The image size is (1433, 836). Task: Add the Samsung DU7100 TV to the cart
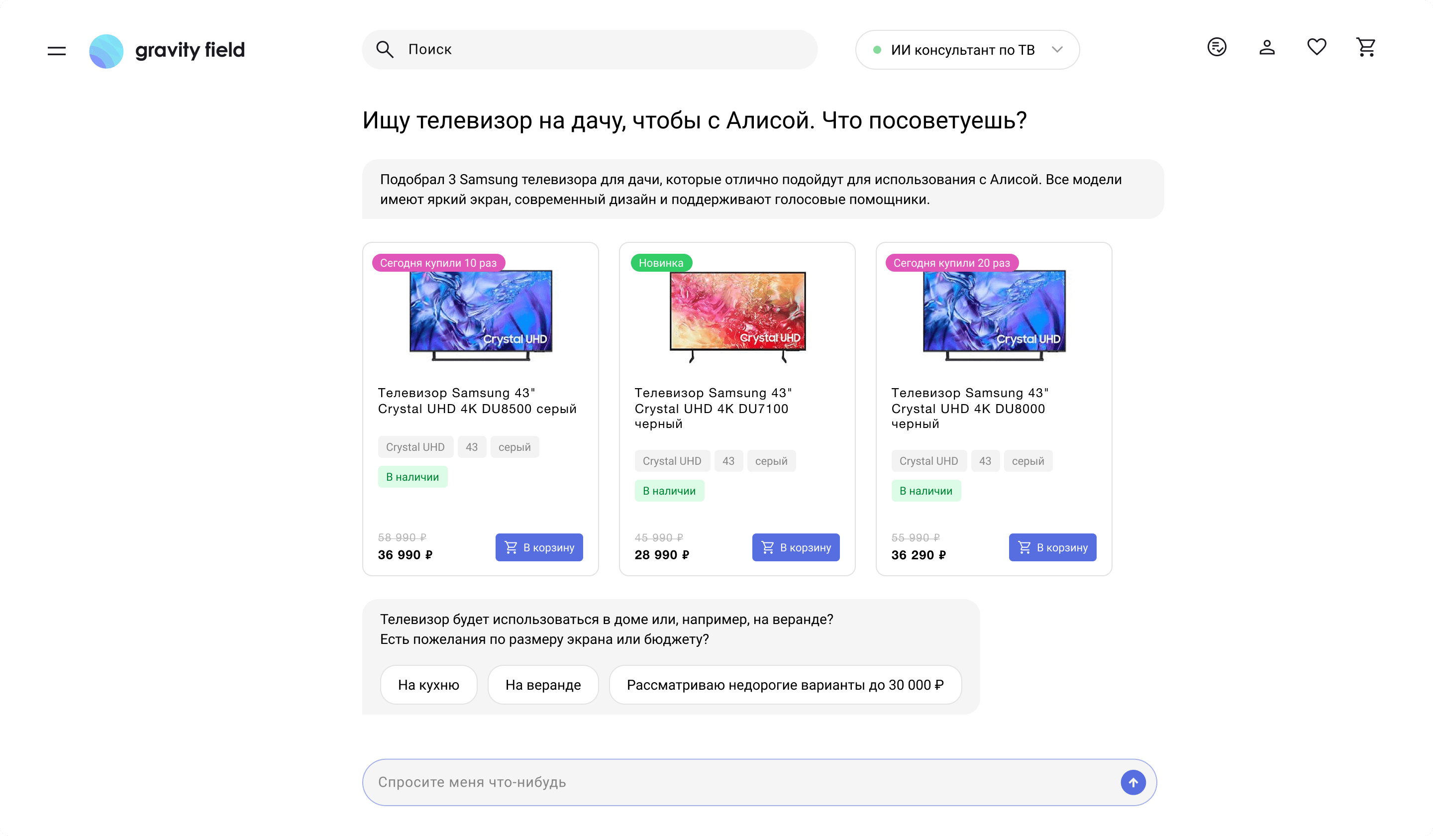pyautogui.click(x=796, y=547)
